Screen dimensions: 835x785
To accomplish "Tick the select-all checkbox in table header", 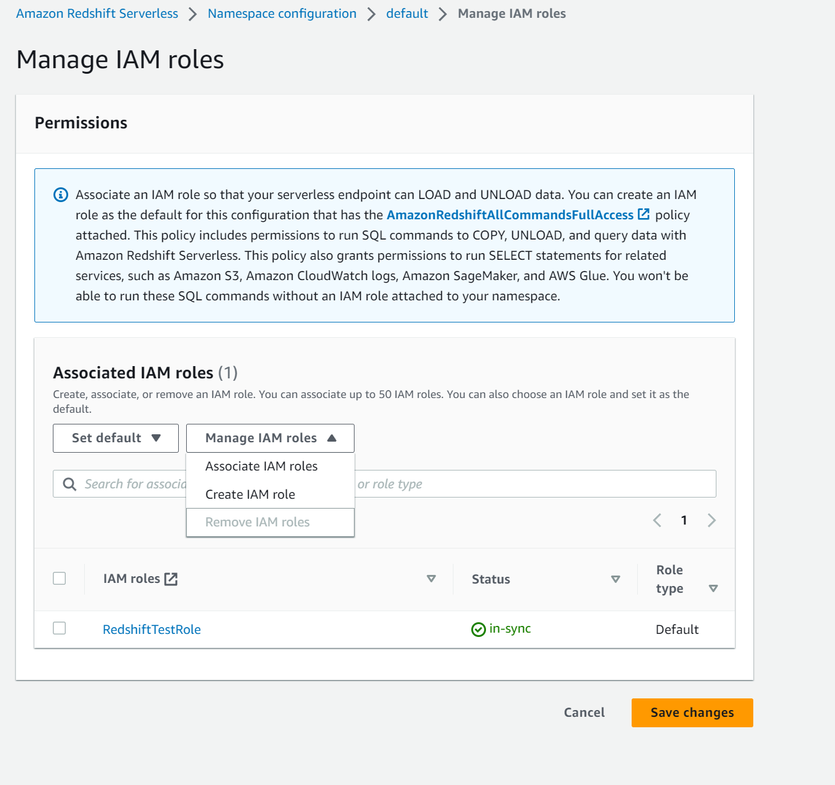I will 60,579.
